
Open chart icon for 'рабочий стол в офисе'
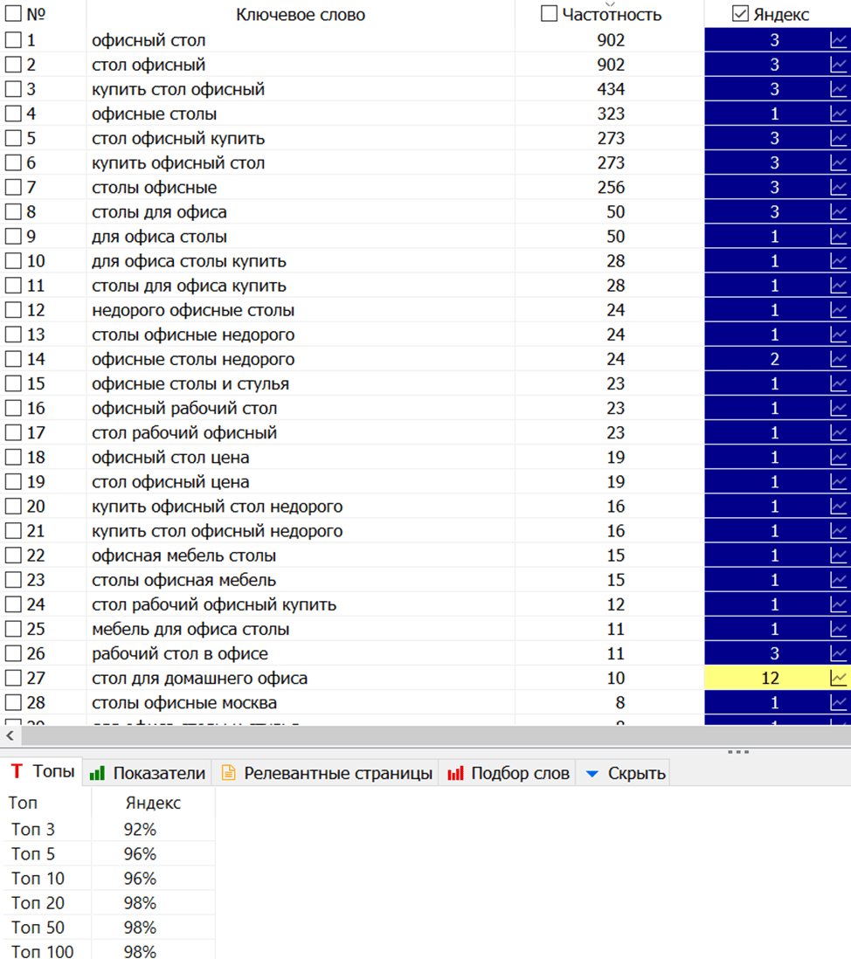[838, 653]
